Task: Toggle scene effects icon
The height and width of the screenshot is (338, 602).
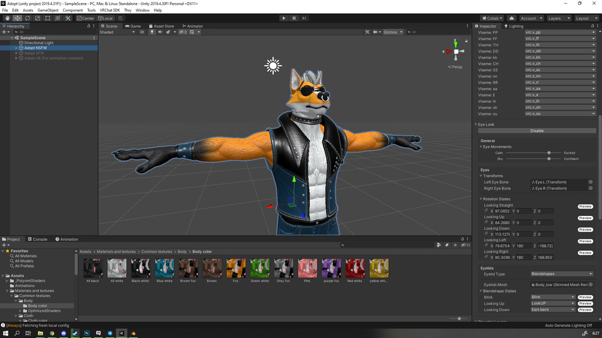Action: click(x=168, y=32)
